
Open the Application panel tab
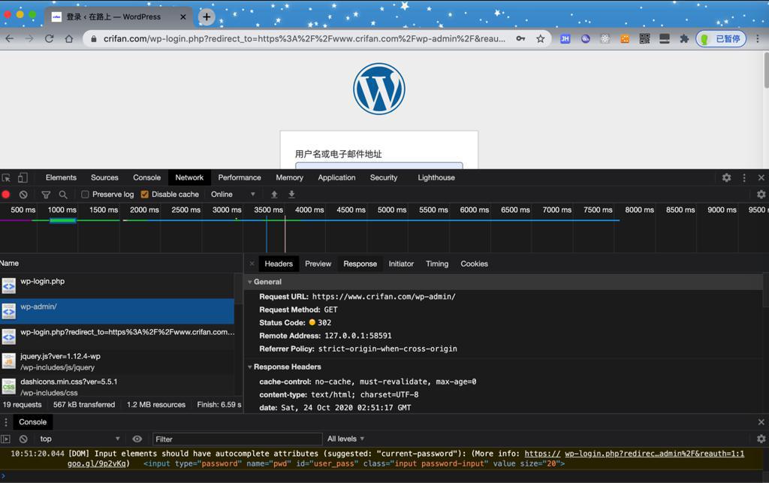[x=336, y=177]
